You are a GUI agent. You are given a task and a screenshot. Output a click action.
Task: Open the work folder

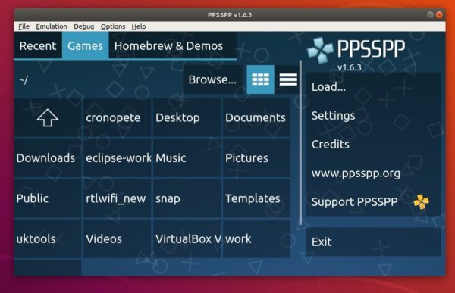(x=256, y=238)
